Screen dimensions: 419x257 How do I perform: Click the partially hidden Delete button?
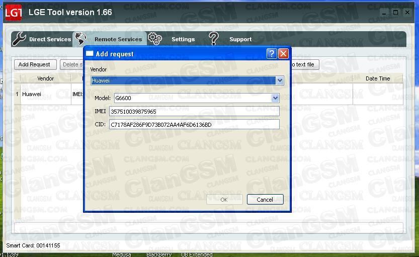tap(72, 65)
